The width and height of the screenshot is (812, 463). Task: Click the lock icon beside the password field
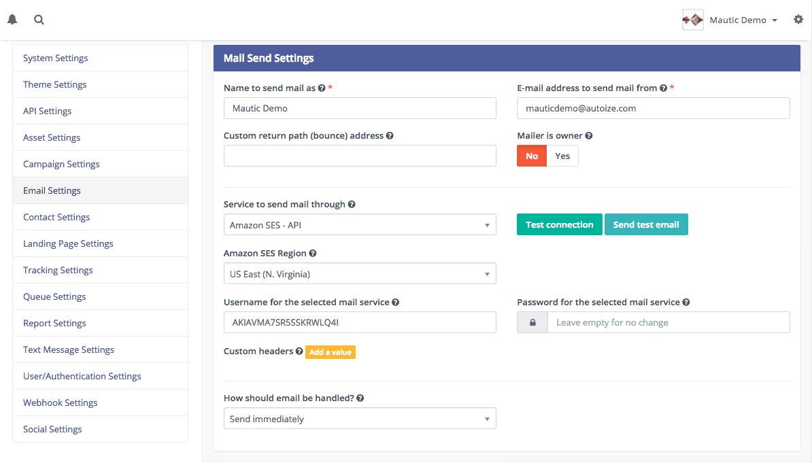[x=532, y=322]
